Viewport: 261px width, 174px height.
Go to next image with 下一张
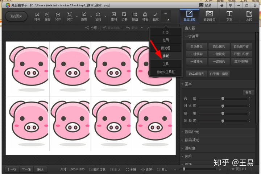[x=26, y=170]
